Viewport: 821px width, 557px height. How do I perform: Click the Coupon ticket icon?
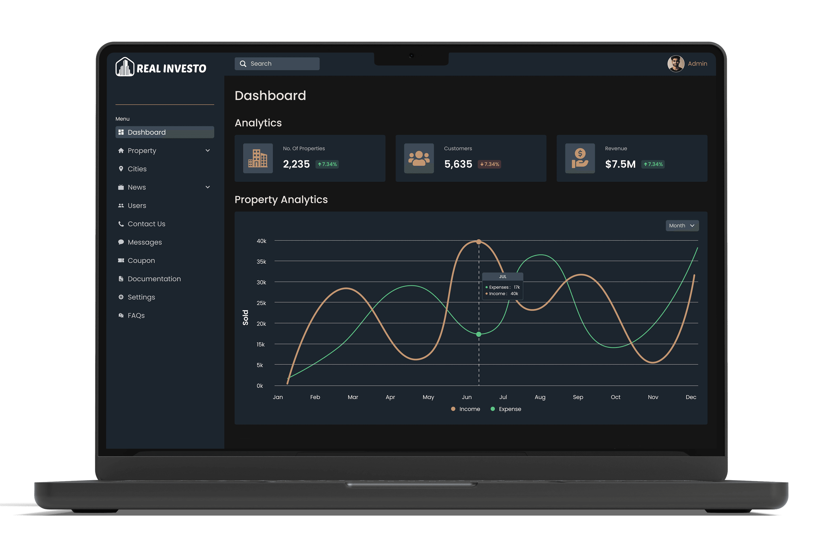tap(121, 261)
